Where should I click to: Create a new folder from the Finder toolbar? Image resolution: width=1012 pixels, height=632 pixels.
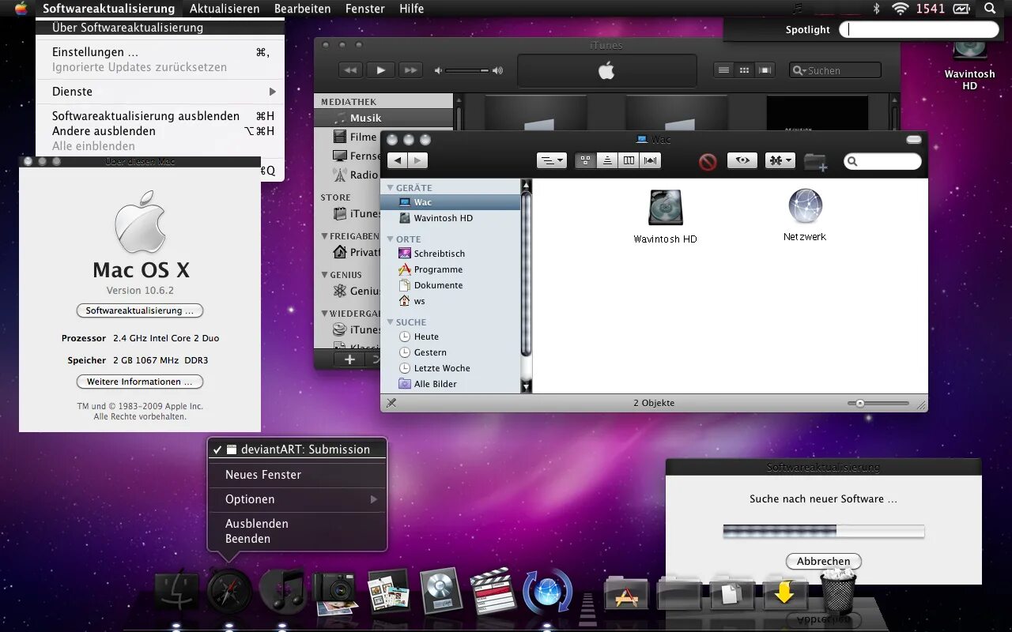click(x=816, y=162)
